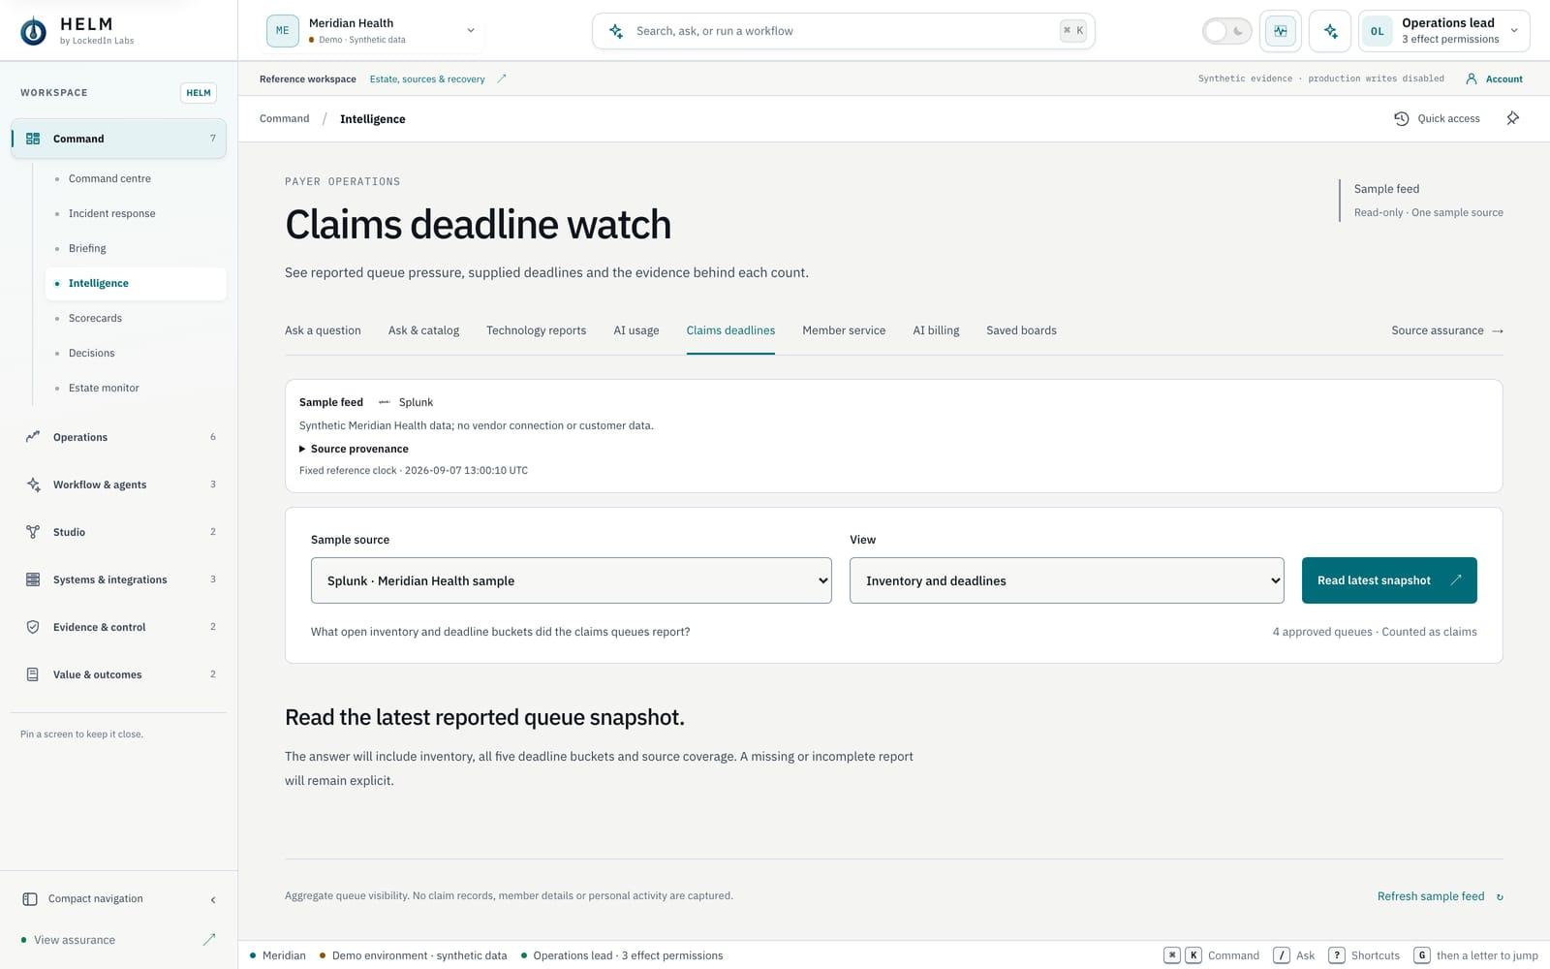Collapse navigation with the chevron
Screen dimensions: 1550x969
pyautogui.click(x=213, y=899)
